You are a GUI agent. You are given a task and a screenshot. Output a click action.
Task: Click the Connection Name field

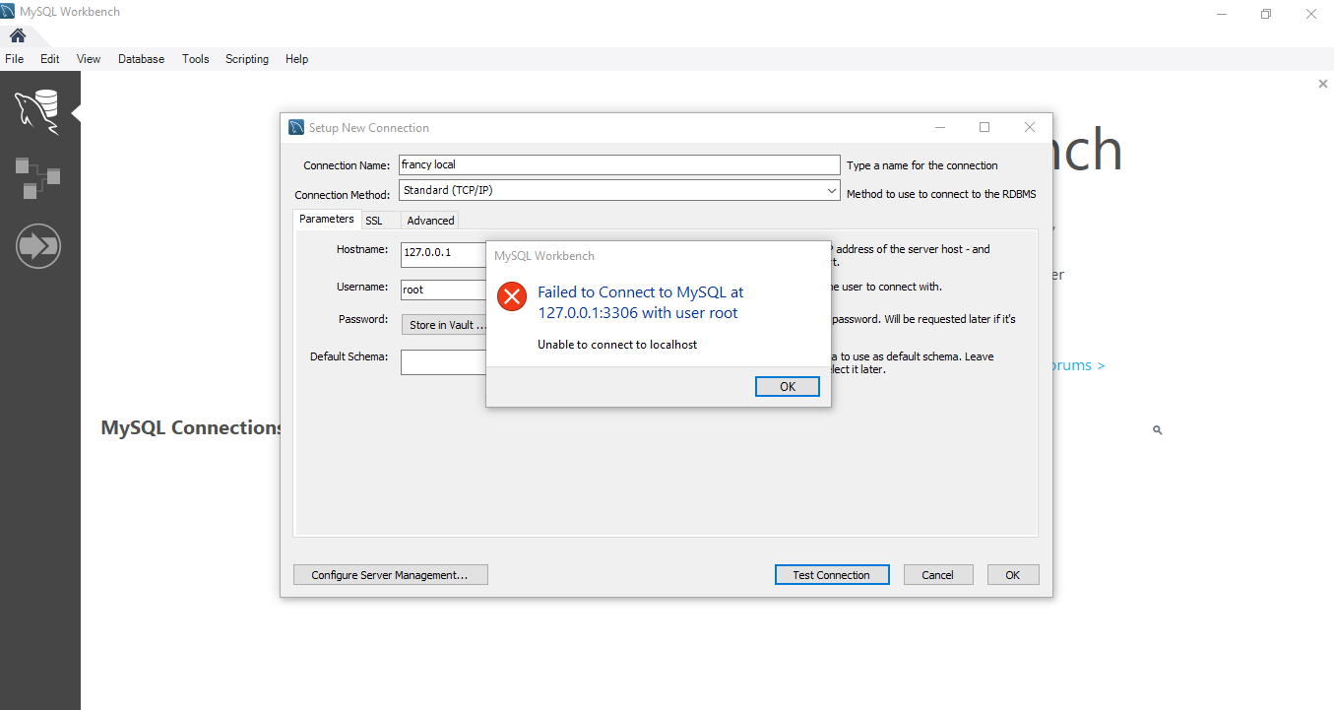coord(620,165)
